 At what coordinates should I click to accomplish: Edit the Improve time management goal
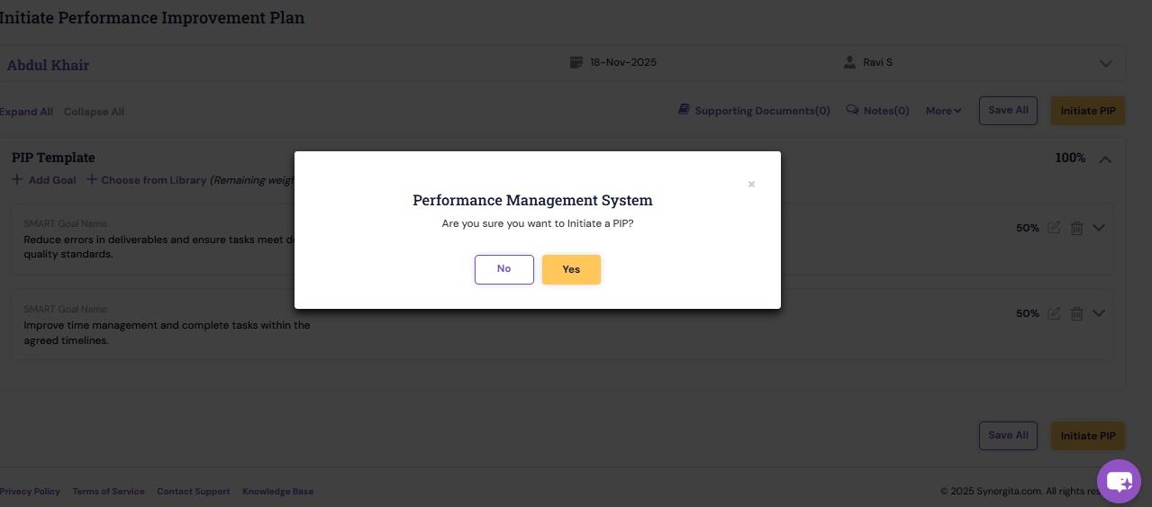1054,313
